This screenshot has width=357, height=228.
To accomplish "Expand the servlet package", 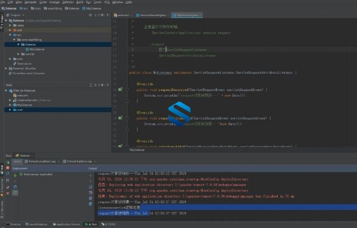I will pyautogui.click(x=18, y=54).
